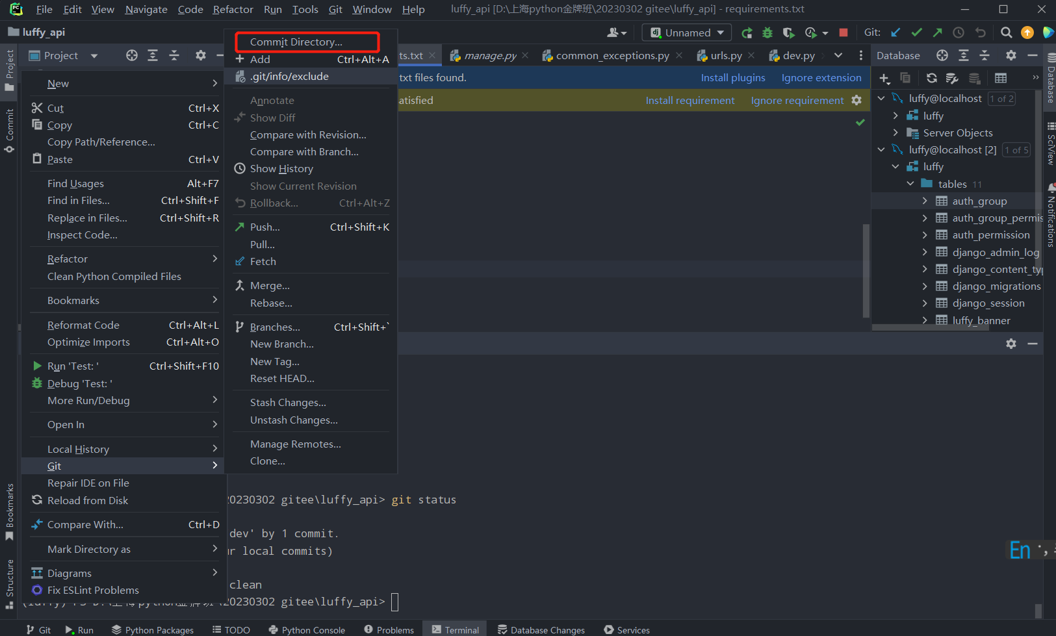Expand luffy schema under luffy@localhost
Screen dimensions: 1056x636
click(895, 116)
